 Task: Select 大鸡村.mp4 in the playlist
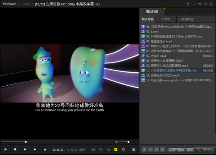pyautogui.click(x=158, y=56)
